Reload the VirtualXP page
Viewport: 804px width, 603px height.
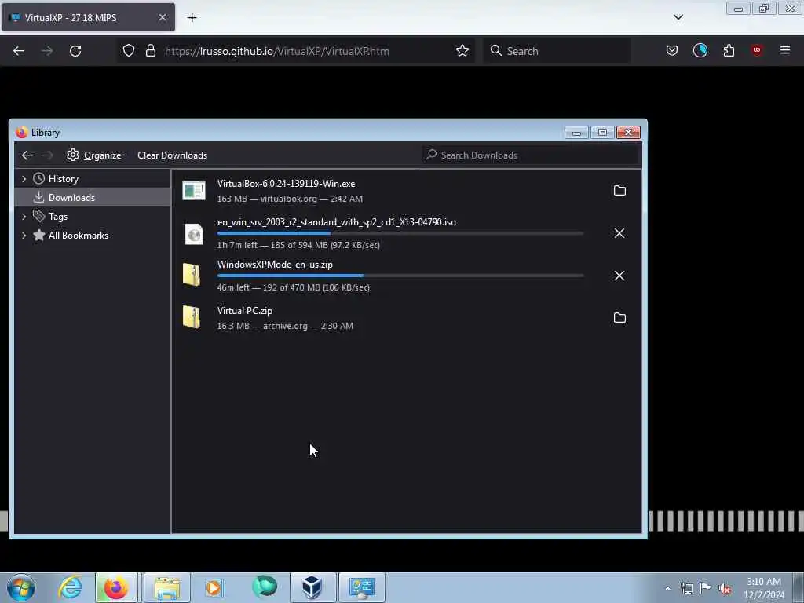click(x=75, y=51)
